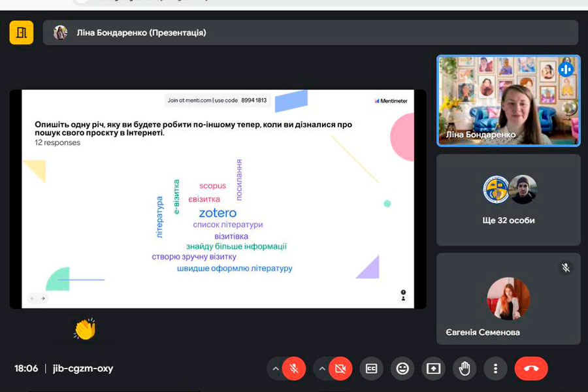
Task: Click the '12 responses' counter text
Action: tap(57, 142)
